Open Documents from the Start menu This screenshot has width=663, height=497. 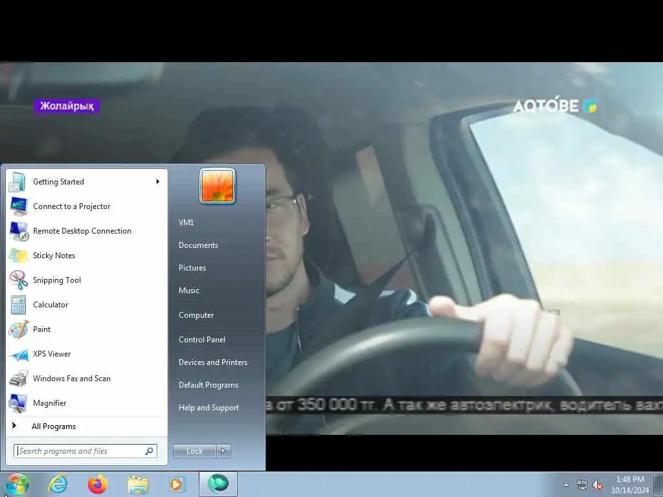198,245
